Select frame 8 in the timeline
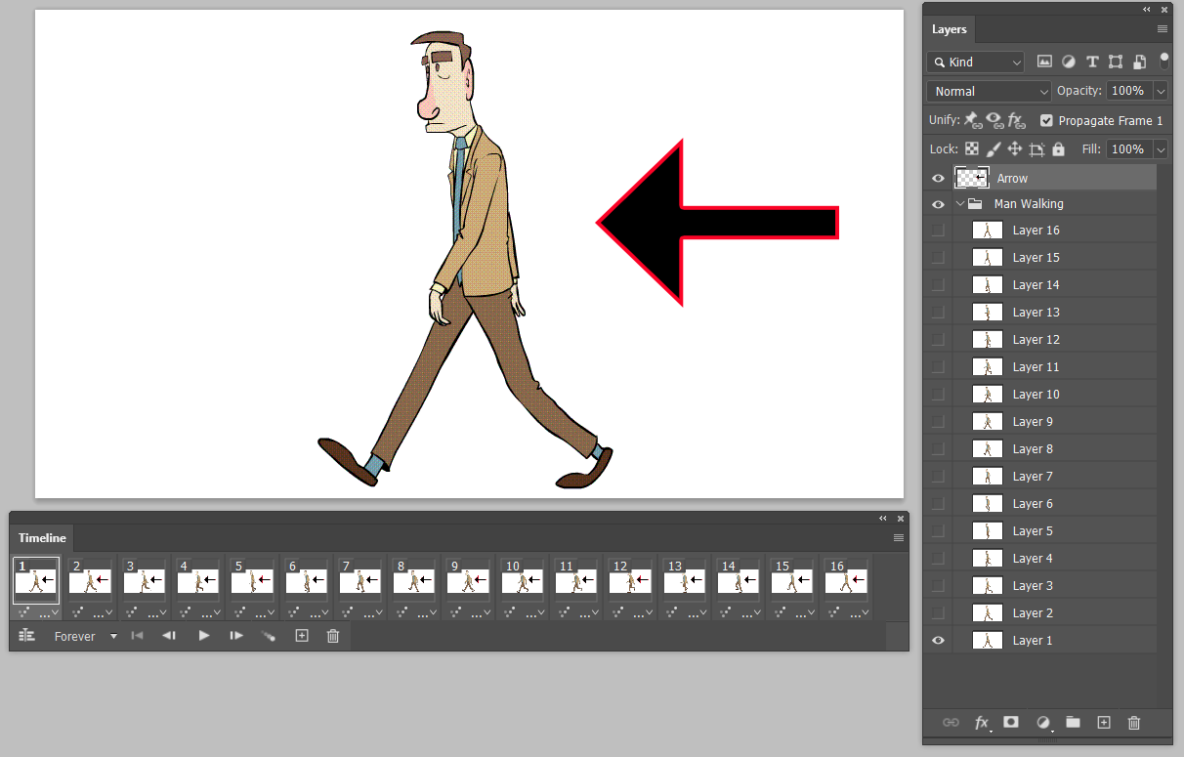Image resolution: width=1184 pixels, height=757 pixels. (413, 580)
